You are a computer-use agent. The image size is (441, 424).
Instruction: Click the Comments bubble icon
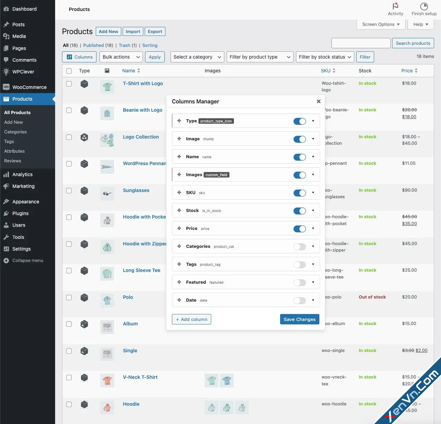[x=6, y=60]
